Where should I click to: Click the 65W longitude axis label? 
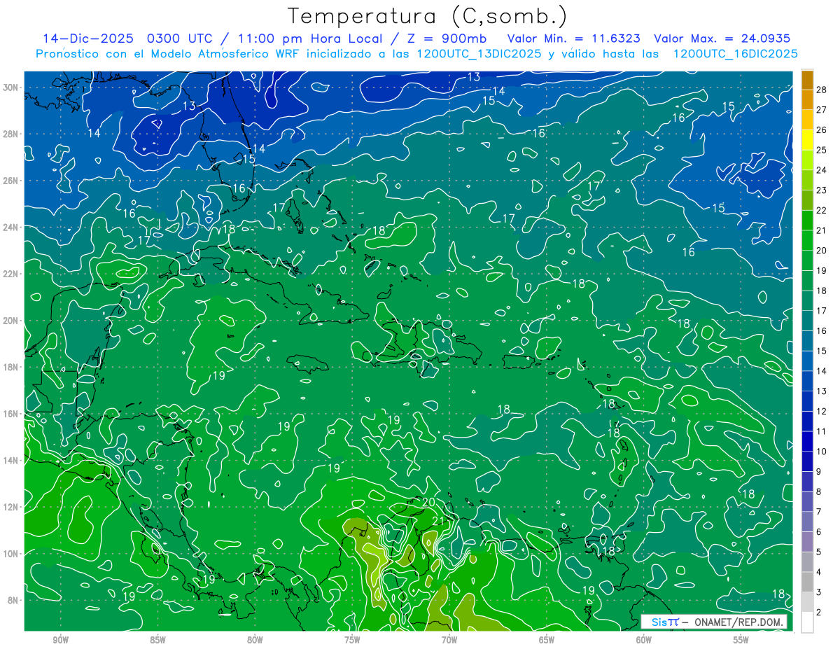tap(547, 641)
